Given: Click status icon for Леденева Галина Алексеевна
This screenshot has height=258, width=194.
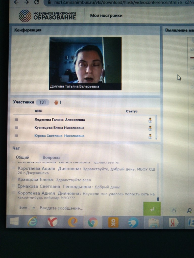Looking at the screenshot, I should click(x=150, y=120).
